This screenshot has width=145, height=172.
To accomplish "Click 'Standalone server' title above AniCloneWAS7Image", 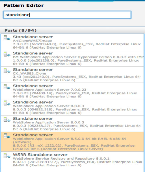I will [33, 37].
